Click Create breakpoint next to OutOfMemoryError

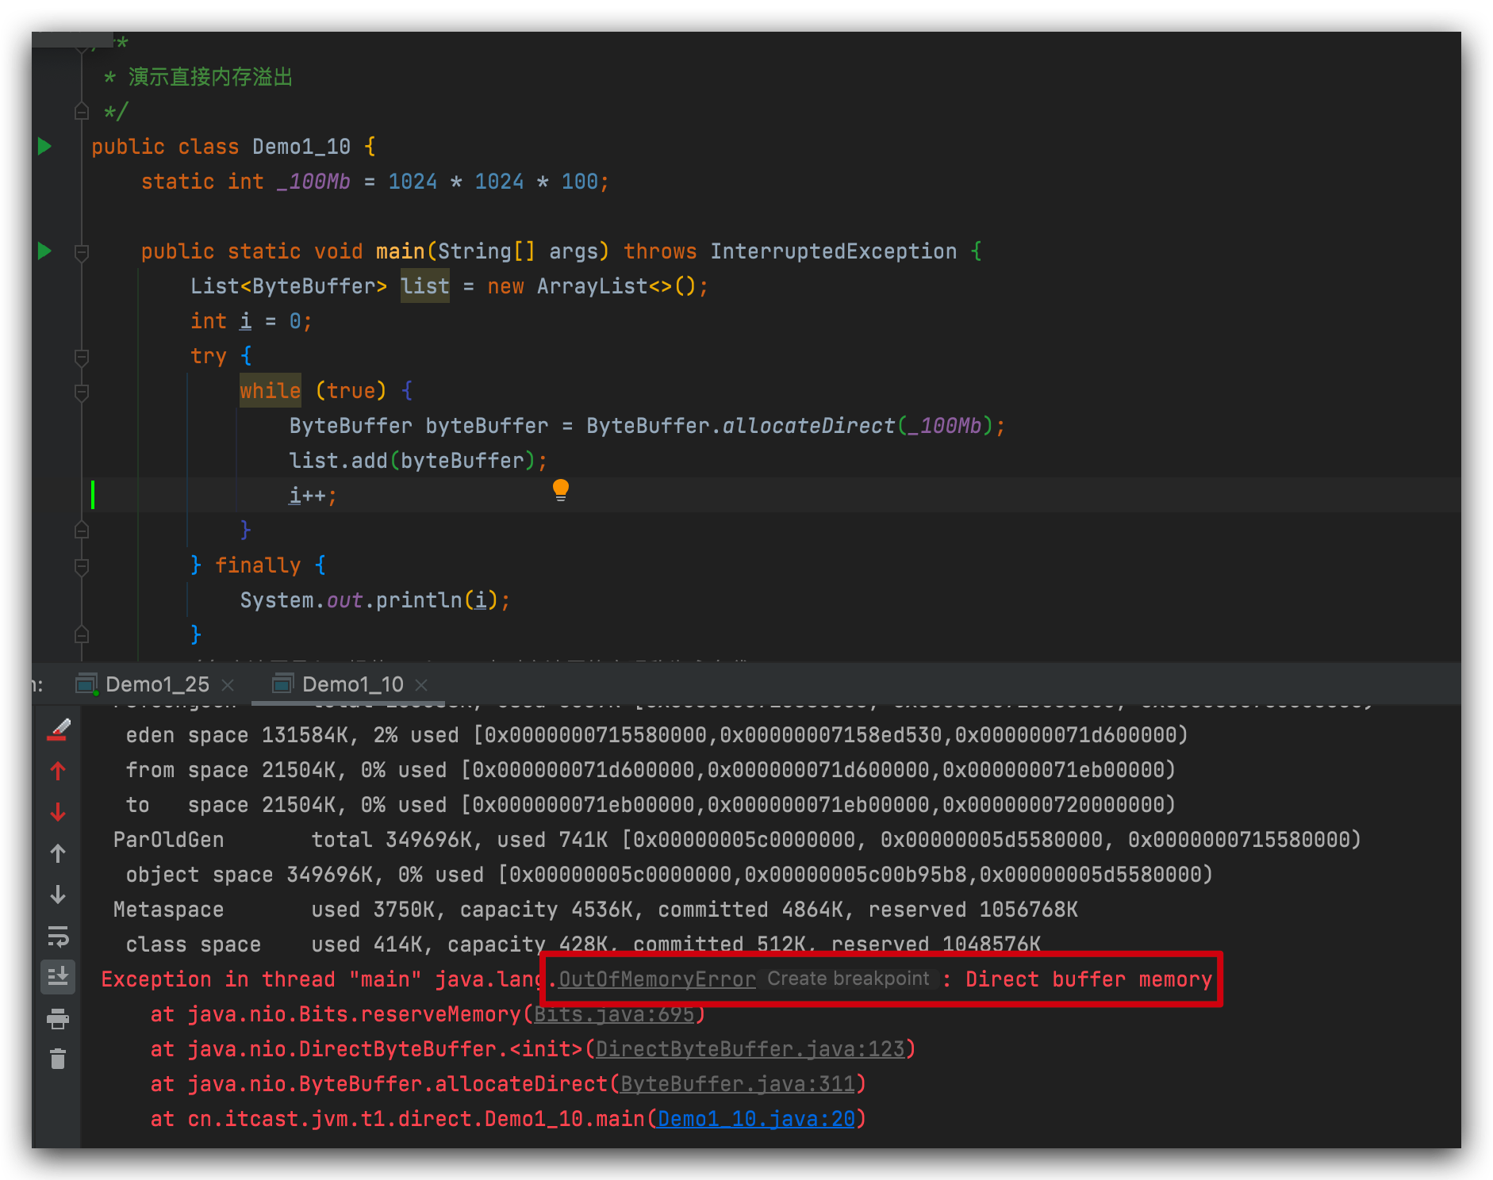click(847, 979)
